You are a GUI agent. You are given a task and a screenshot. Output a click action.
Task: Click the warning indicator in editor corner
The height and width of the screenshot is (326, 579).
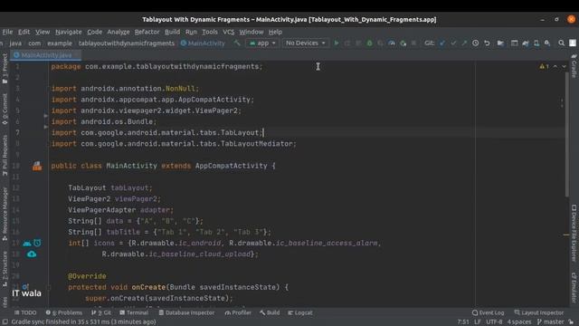(544, 66)
